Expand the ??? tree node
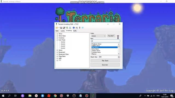The image size is (175, 98). [x=57, y=60]
